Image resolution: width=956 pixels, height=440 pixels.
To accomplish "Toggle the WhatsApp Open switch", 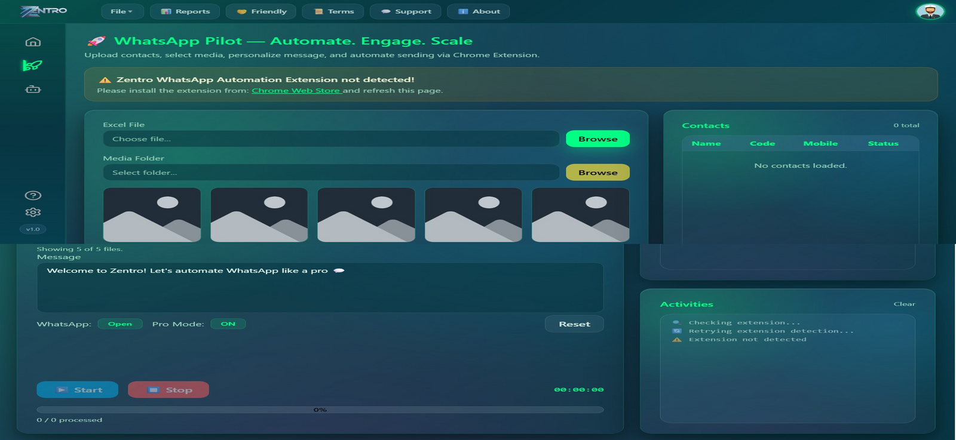I will click(x=120, y=324).
